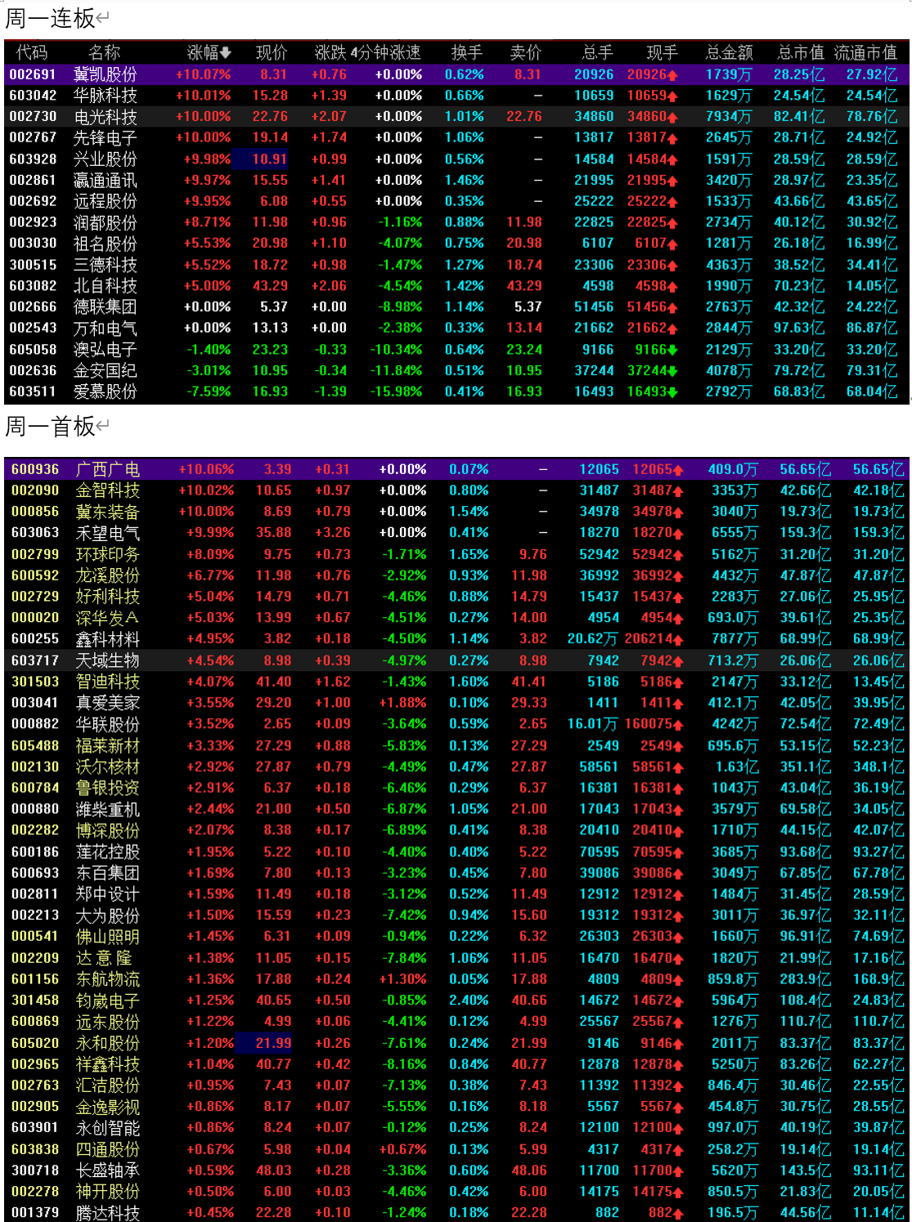The image size is (912, 1222).
Task: Click 东百集团 stock name
Action: (108, 874)
